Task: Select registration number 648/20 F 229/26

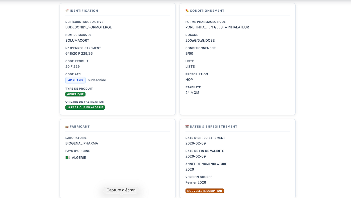Action: pos(79,53)
